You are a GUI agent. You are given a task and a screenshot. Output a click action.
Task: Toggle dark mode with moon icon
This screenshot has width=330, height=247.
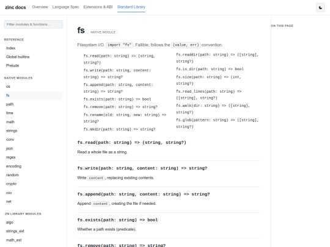point(320,7)
